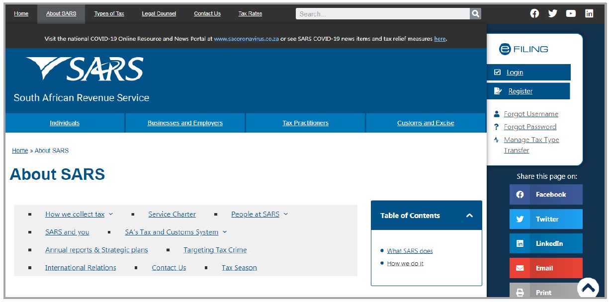Viewport: 610px width, 302px height.
Task: Collapse the Table of Contents panel
Action: (x=469, y=216)
